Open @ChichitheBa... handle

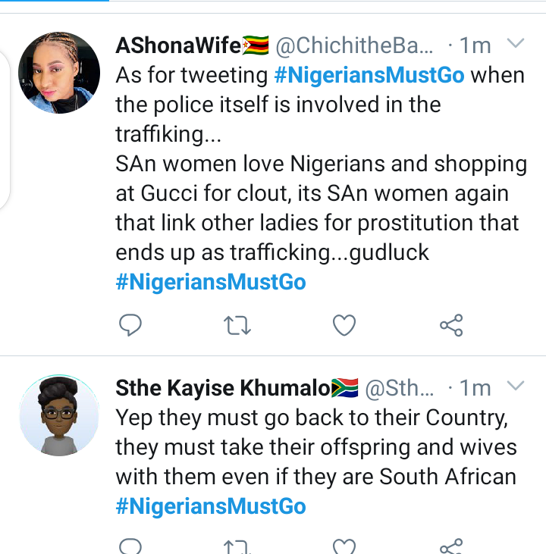click(355, 45)
